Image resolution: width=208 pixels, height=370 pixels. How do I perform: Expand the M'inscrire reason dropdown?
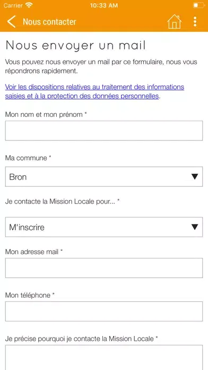(x=104, y=227)
